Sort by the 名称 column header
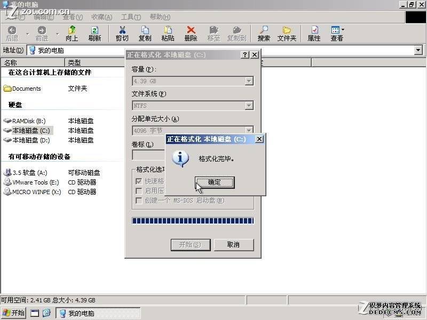This screenshot has width=427, height=320. click(33, 62)
